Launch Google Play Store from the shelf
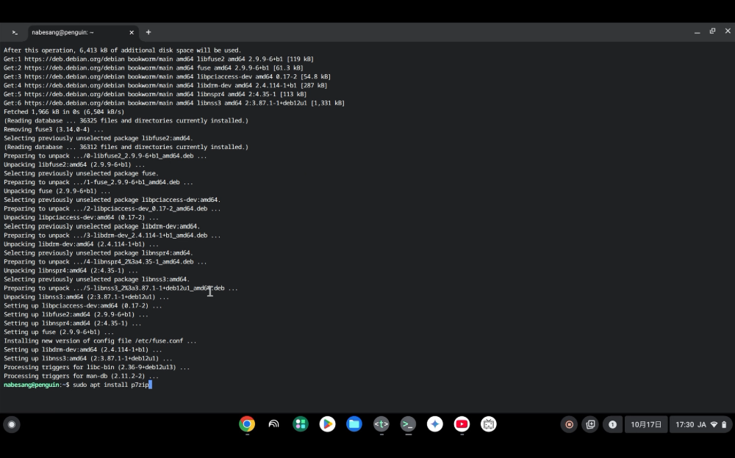Screen dimensions: 735x458 327,424
